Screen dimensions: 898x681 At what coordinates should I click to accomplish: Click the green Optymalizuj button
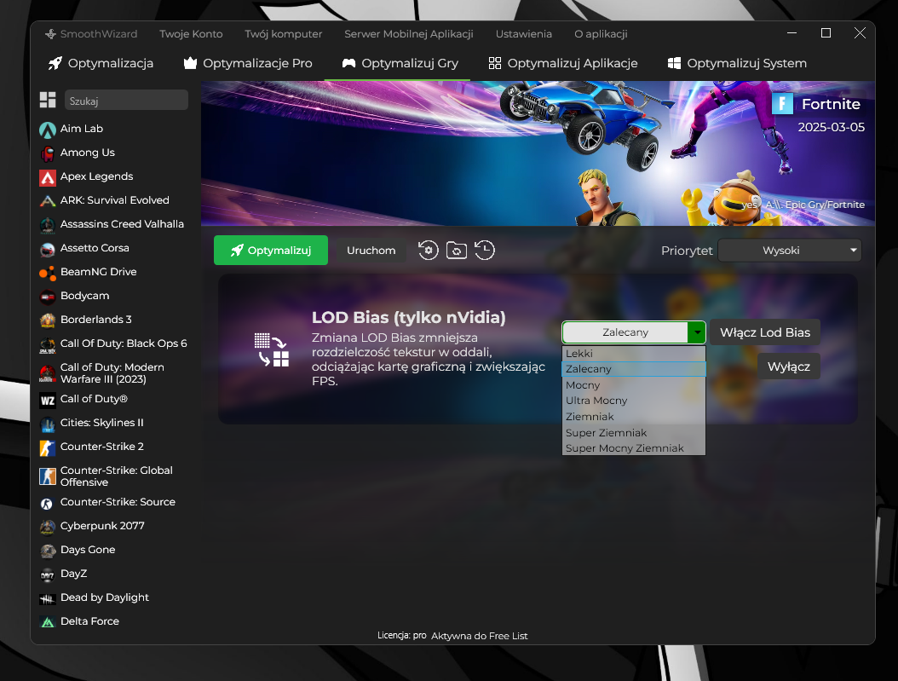point(271,251)
